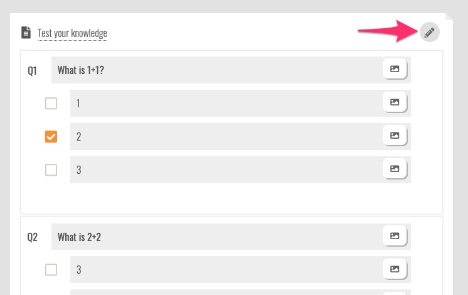Uncheck the Q1 answer "2" checkbox
This screenshot has height=295, width=468.
tap(51, 137)
